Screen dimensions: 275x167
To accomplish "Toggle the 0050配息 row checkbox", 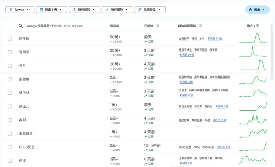I will (x=10, y=147).
